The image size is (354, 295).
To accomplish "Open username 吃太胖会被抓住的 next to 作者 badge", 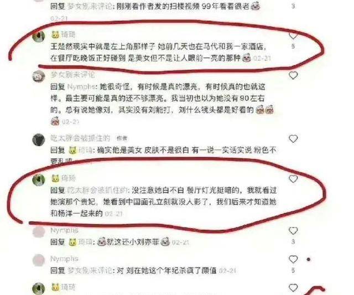I will coord(80,138).
